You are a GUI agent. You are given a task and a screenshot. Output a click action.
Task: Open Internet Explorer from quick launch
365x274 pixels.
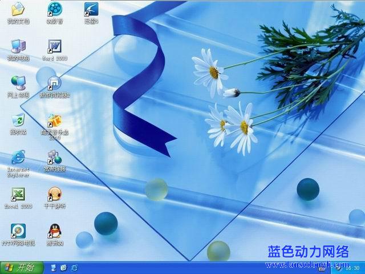[74, 268]
